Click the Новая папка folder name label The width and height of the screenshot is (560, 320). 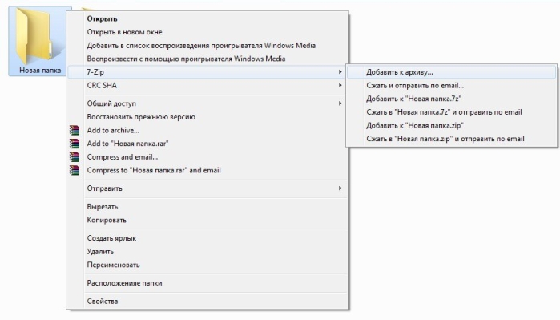tap(40, 71)
